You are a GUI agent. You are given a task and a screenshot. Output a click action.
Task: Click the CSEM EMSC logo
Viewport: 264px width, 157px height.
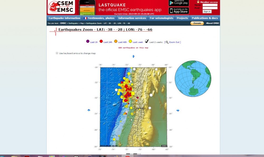pyautogui.click(x=61, y=7)
